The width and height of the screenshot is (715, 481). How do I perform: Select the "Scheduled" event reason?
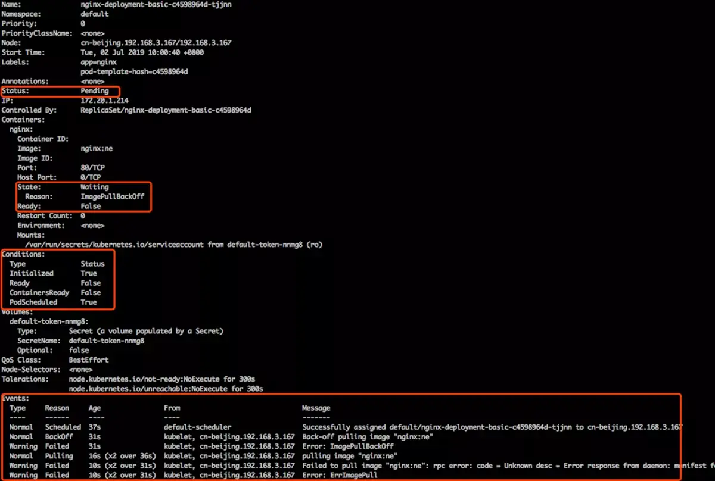(x=63, y=427)
